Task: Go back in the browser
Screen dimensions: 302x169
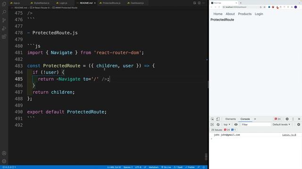Action: (x=211, y=7)
